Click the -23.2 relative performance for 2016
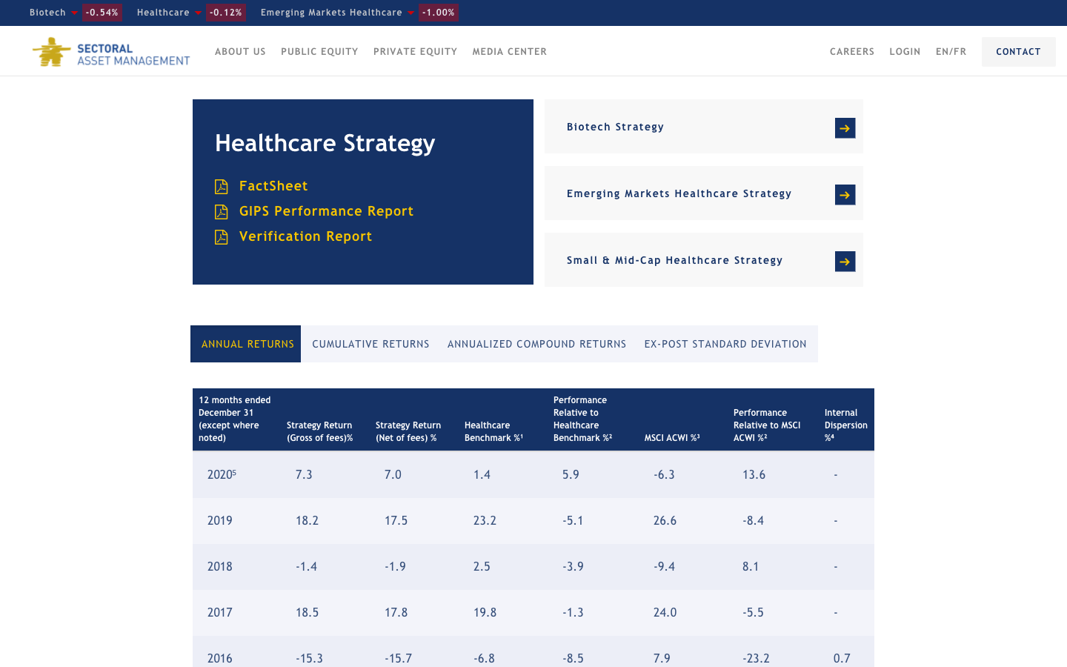Viewport: 1067px width, 667px height. [756, 658]
